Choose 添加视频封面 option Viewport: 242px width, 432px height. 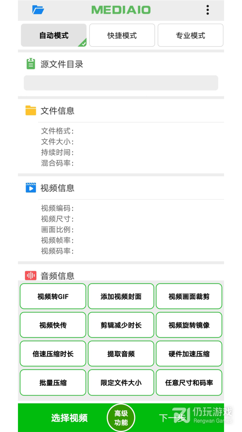pyautogui.click(x=121, y=296)
